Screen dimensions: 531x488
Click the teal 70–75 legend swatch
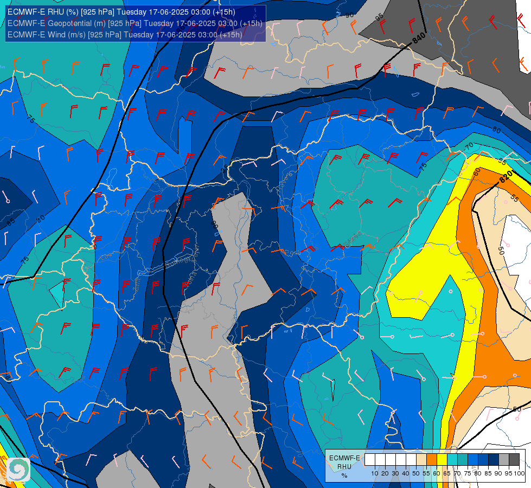(x=463, y=460)
